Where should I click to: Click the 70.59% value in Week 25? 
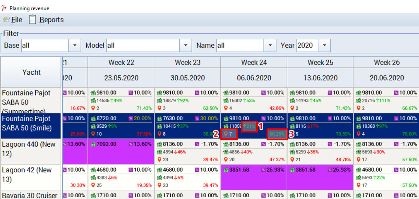(343, 134)
